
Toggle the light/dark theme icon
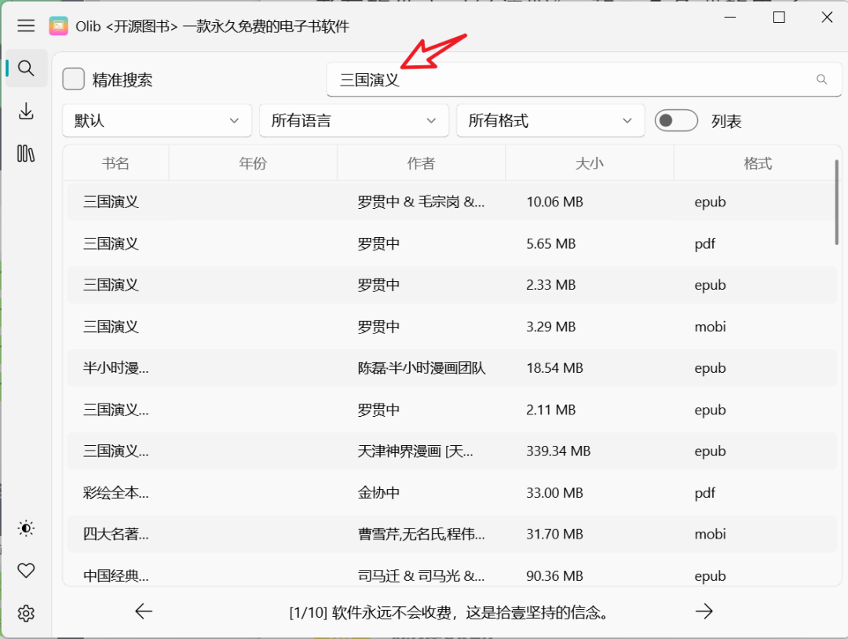[26, 528]
